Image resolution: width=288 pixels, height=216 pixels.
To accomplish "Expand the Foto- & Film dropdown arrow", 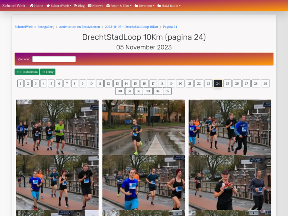I will click(131, 6).
